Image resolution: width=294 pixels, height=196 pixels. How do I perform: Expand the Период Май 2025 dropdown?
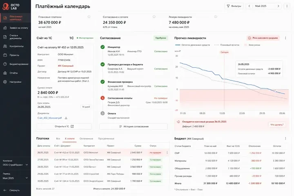point(16,178)
